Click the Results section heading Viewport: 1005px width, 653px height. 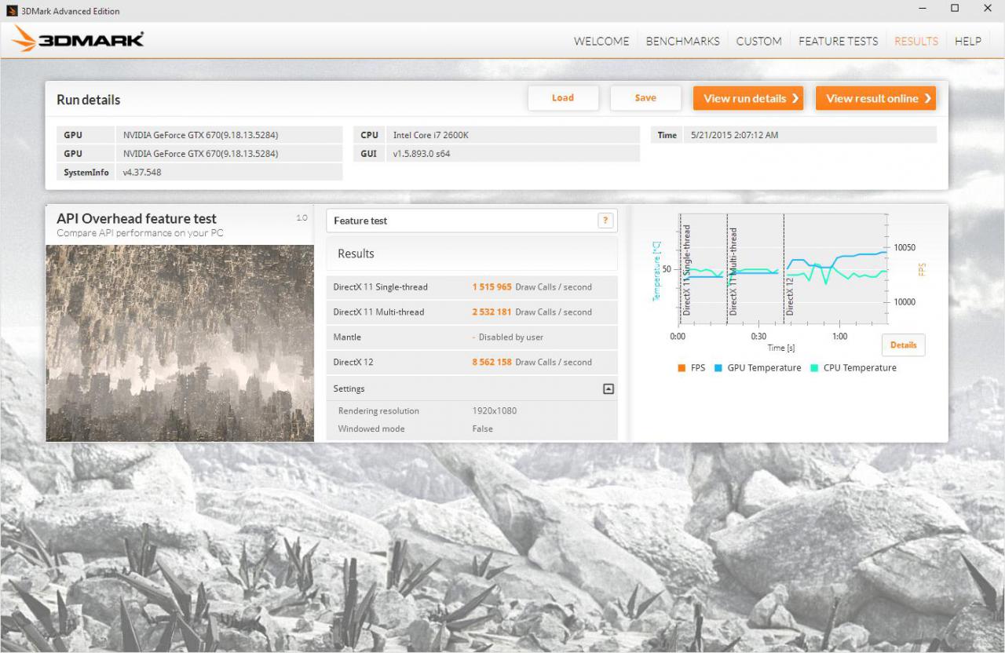point(356,254)
